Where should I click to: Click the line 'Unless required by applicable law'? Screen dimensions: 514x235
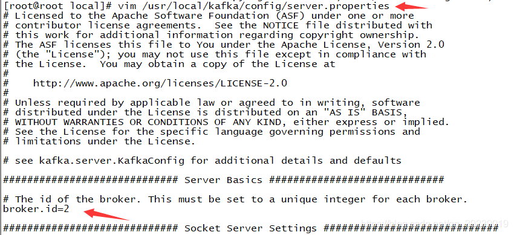[x=211, y=103]
